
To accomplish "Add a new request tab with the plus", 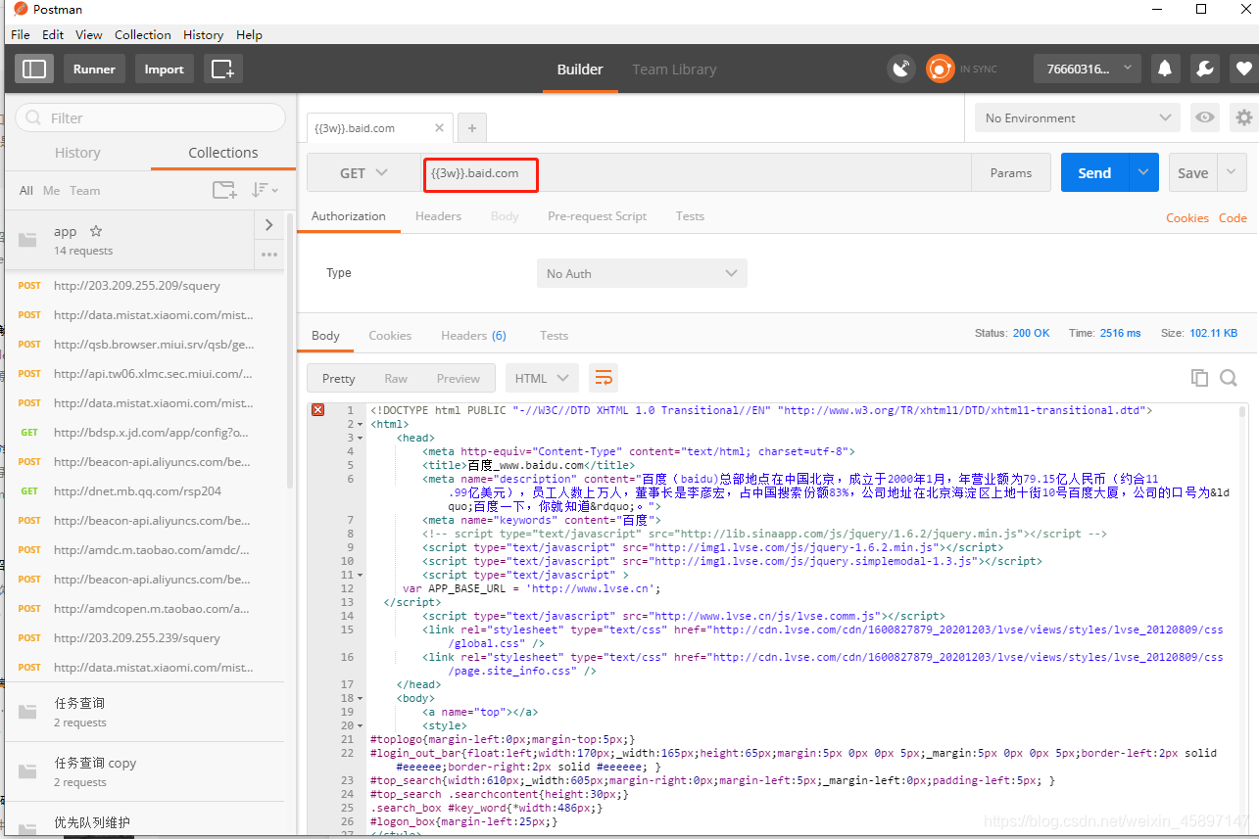I will 471,128.
